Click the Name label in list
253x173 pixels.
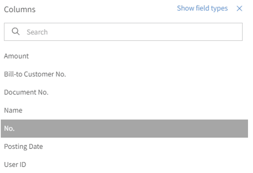(13, 111)
